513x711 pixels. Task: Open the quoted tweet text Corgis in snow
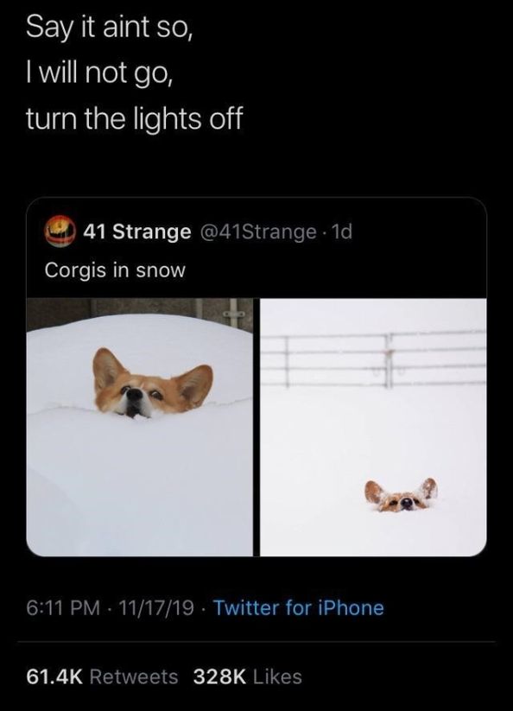(x=115, y=270)
